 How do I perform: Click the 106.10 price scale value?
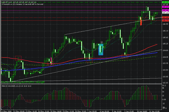pos(165,31)
